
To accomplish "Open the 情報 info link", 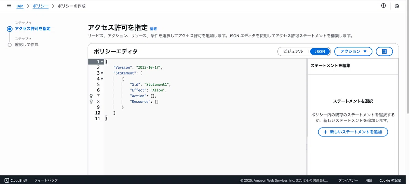I will click(x=153, y=29).
